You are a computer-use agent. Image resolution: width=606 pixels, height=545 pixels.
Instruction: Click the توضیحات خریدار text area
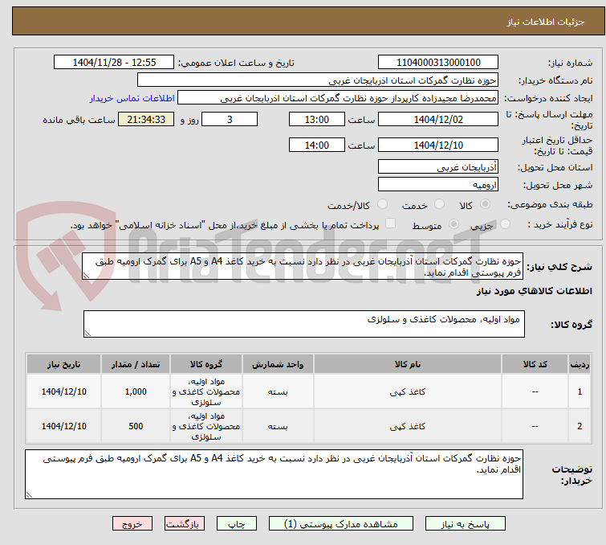pyautogui.click(x=274, y=474)
